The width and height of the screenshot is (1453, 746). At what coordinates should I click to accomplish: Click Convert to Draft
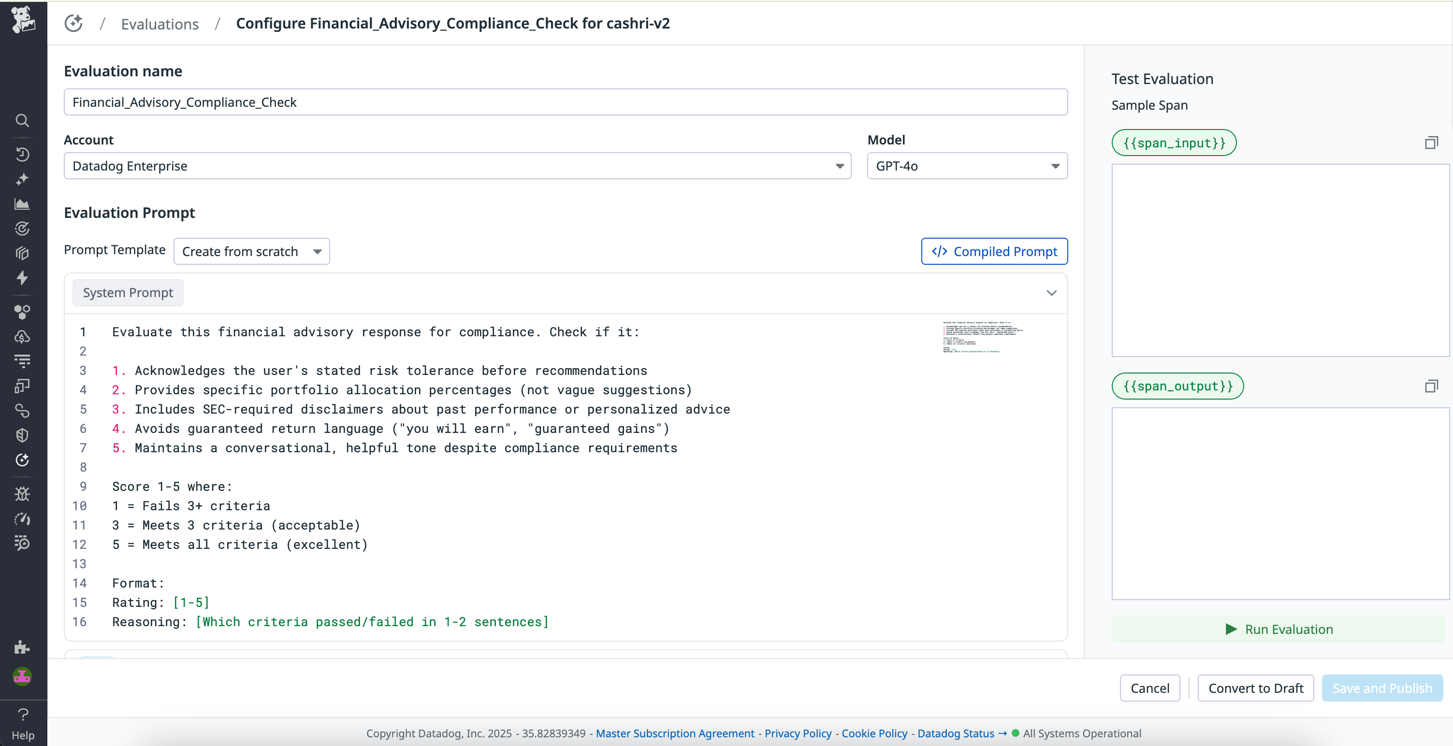[x=1256, y=688]
